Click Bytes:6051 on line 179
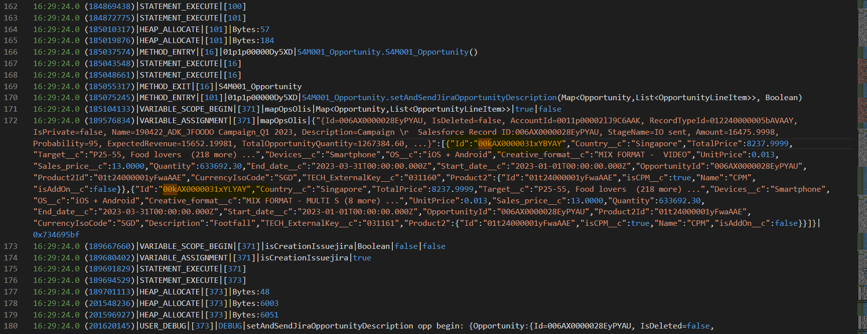The image size is (867, 334). pos(255,315)
